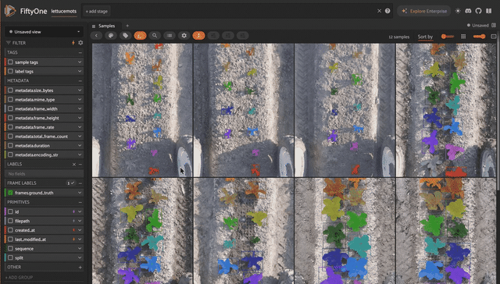The height and width of the screenshot is (284, 500).
Task: Check the id primitive field
Action: 10,211
